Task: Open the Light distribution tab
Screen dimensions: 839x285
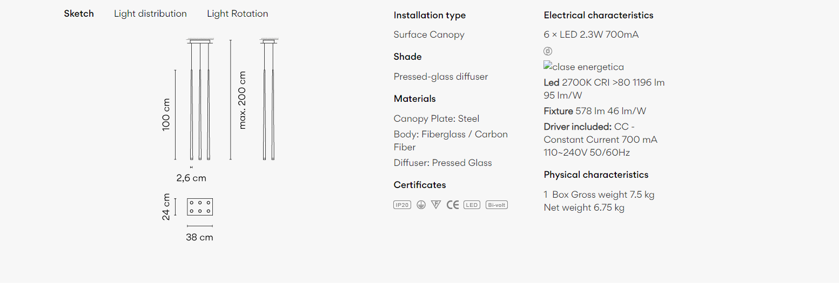Action: point(150,13)
